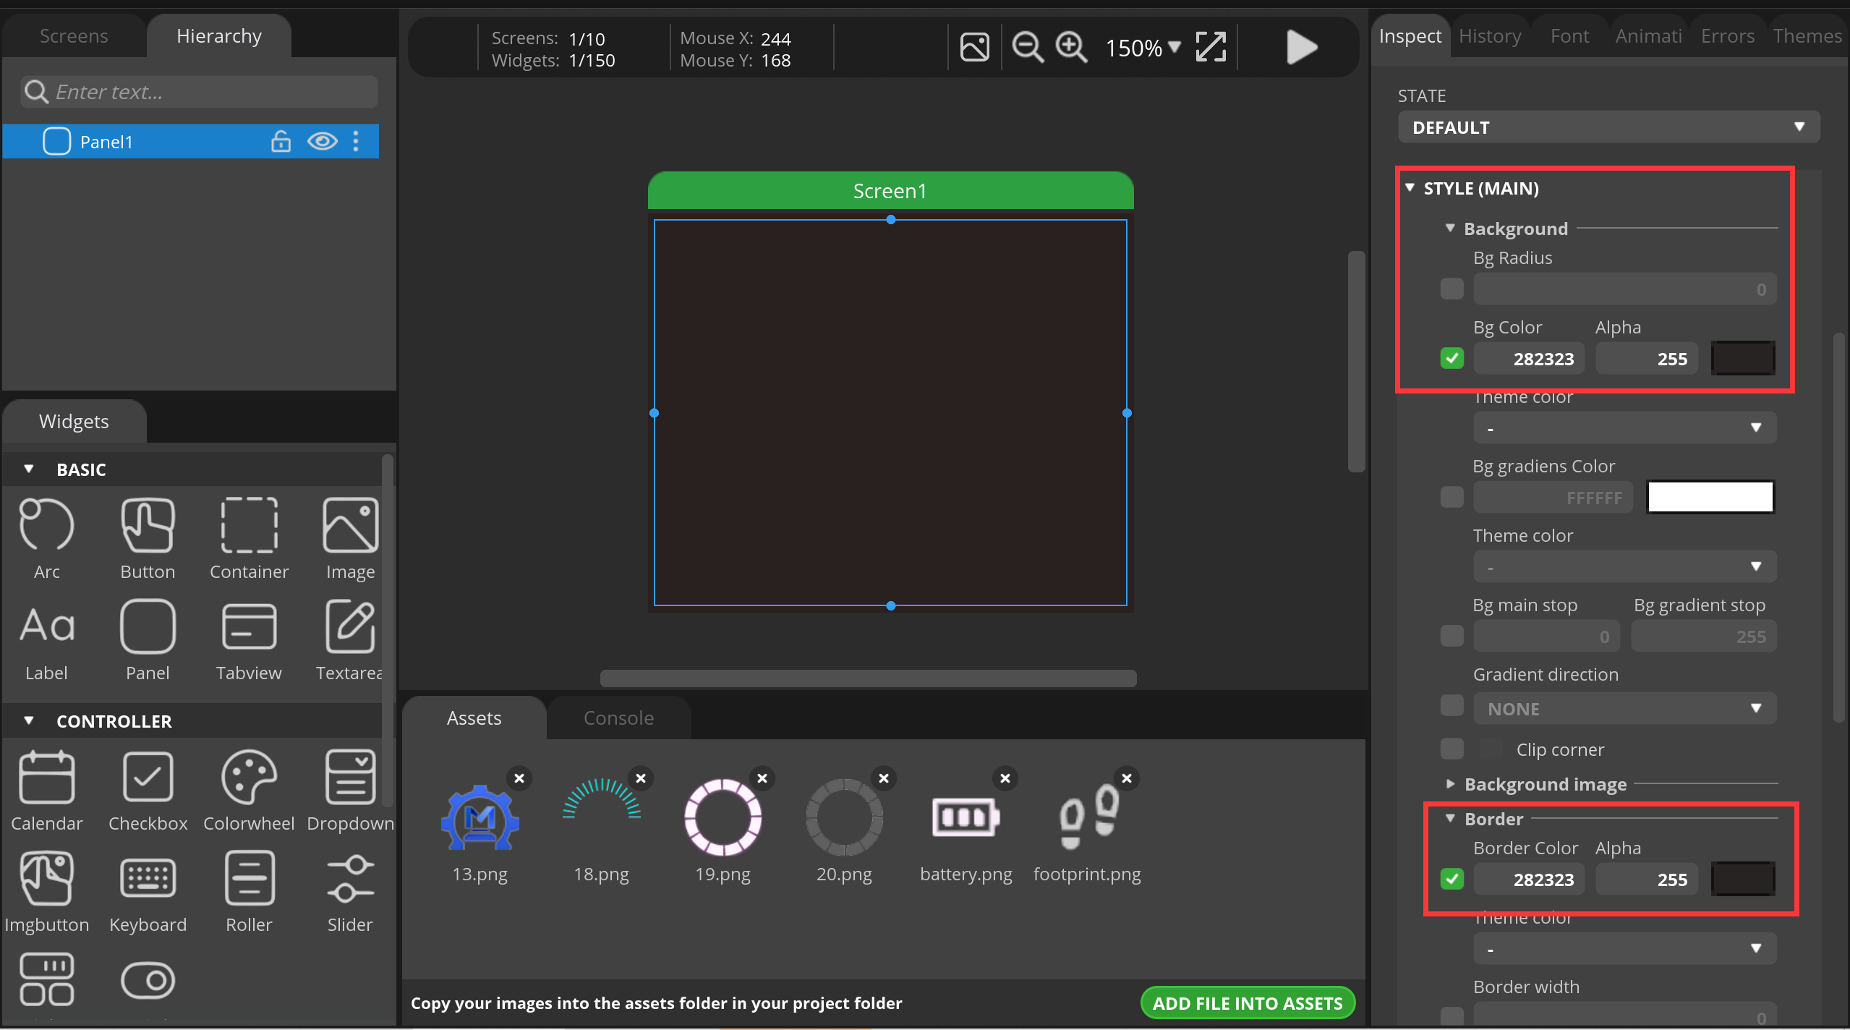Collapse the Border section
This screenshot has width=1850, height=1030.
[x=1450, y=818]
